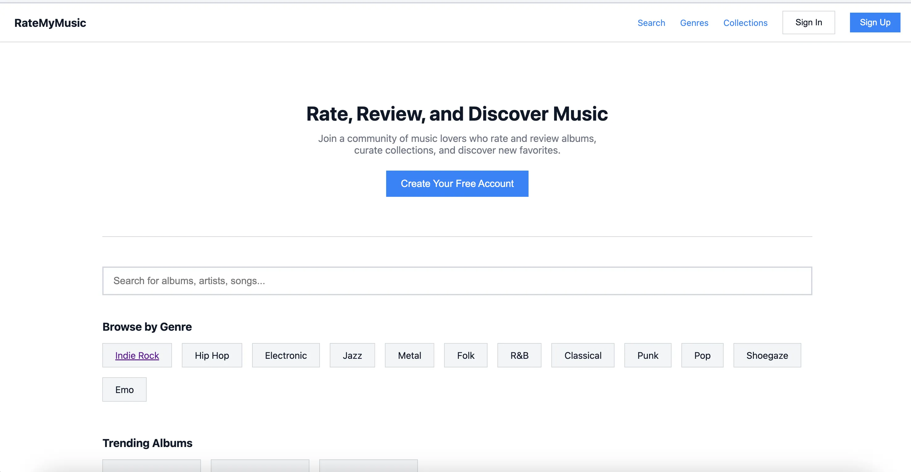Open the Collections page
911x472 pixels.
point(745,23)
